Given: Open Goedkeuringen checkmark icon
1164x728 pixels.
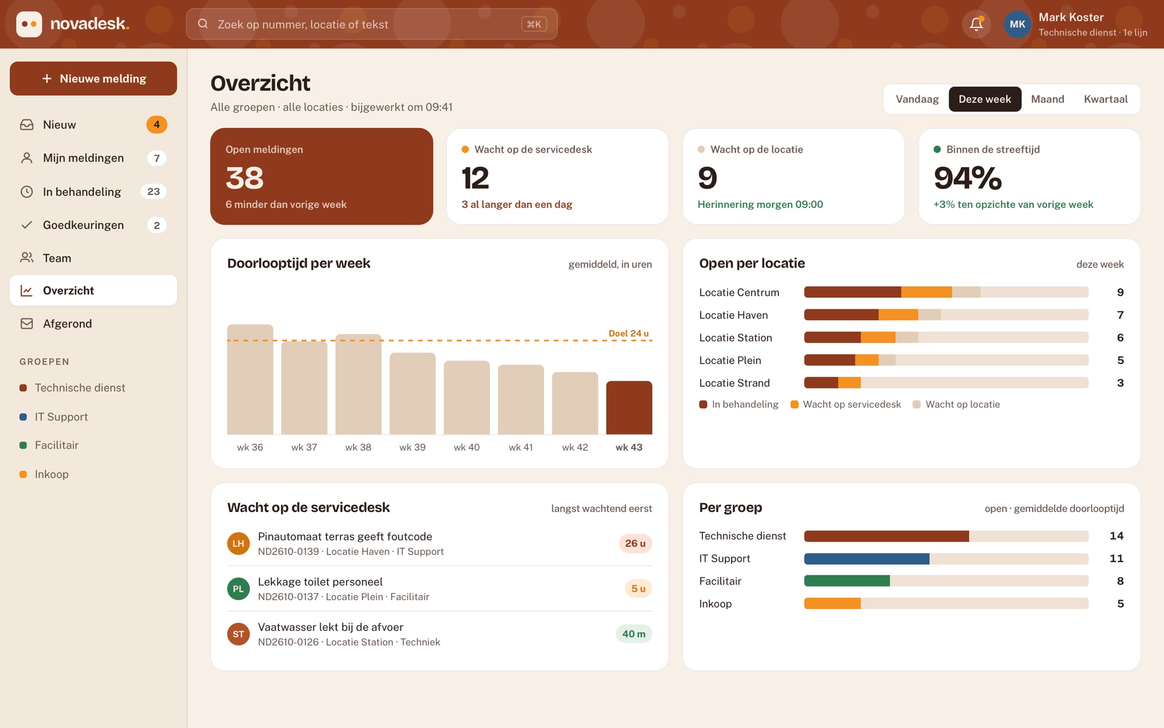Looking at the screenshot, I should 27,225.
